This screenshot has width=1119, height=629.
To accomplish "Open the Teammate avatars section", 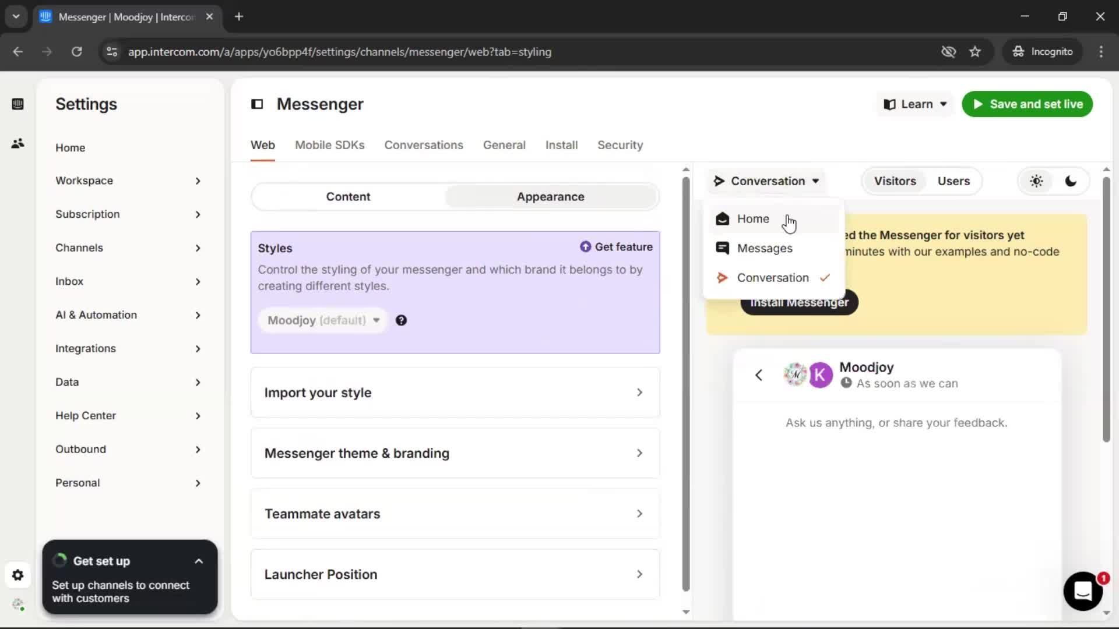I will [455, 514].
